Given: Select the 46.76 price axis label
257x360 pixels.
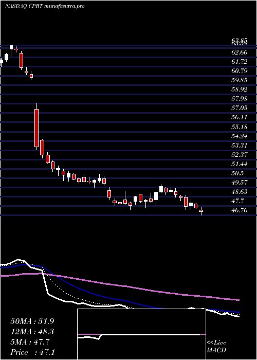Looking at the screenshot, I should pyautogui.click(x=240, y=210).
